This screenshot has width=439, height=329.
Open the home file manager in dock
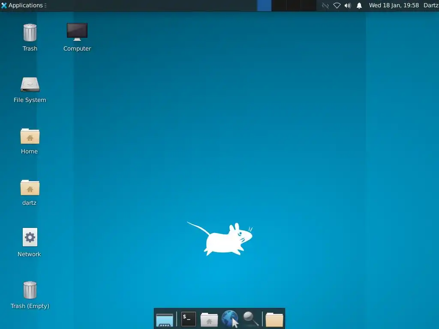pyautogui.click(x=209, y=320)
